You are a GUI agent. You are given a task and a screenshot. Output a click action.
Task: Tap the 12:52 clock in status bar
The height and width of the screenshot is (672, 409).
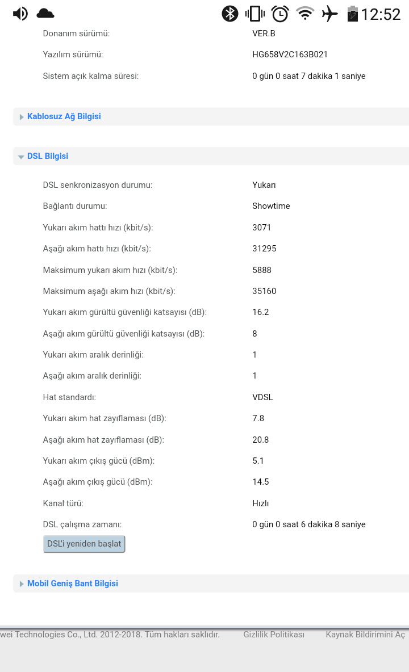click(x=381, y=14)
